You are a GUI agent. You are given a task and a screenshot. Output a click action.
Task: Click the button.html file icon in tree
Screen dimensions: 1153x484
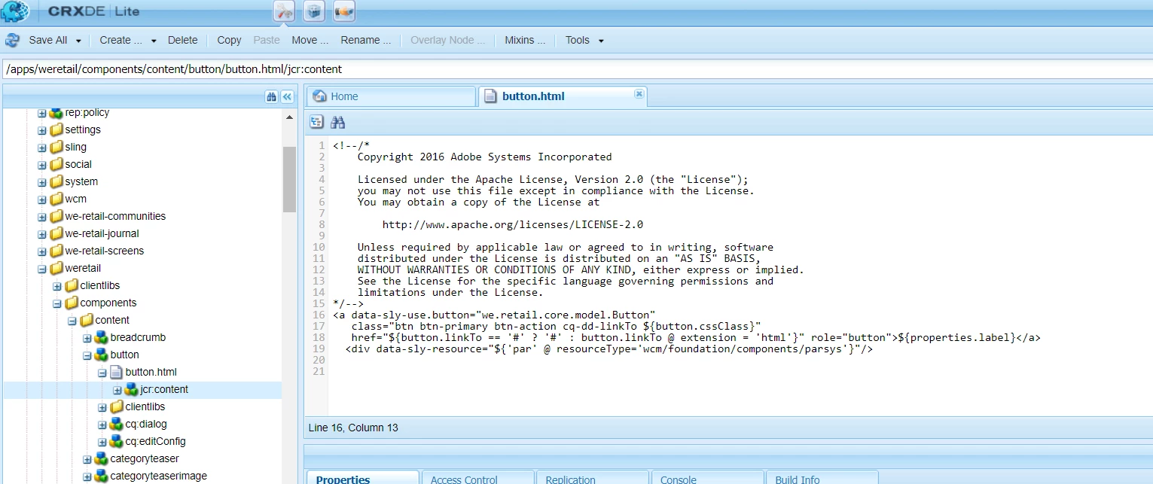click(116, 372)
